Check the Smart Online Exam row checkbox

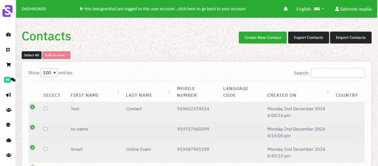coord(45,149)
